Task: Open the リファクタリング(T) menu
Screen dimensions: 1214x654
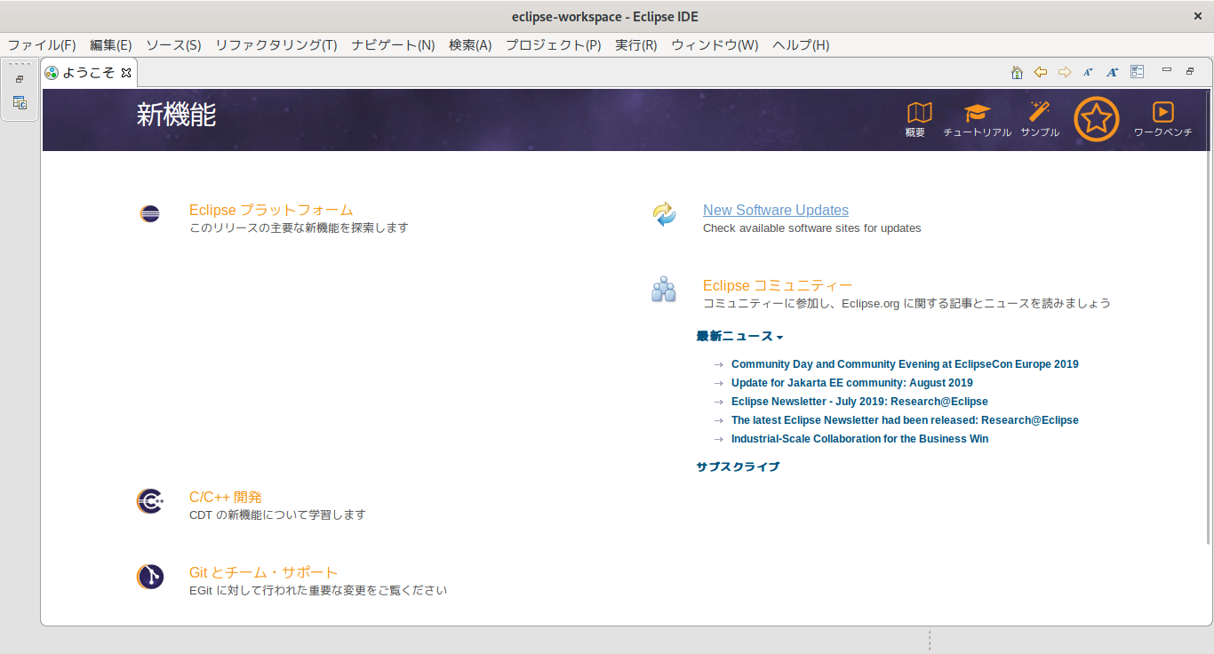Action: (276, 45)
